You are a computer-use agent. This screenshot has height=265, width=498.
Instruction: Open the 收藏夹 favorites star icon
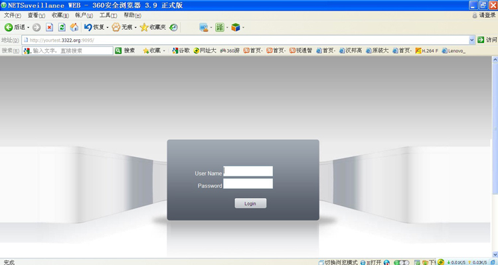[144, 27]
